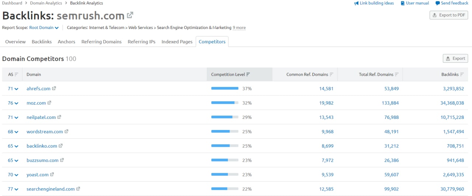This screenshot has width=472, height=196.
Task: Expand AS 77 chevron for searchengineland.com
Action: point(16,189)
